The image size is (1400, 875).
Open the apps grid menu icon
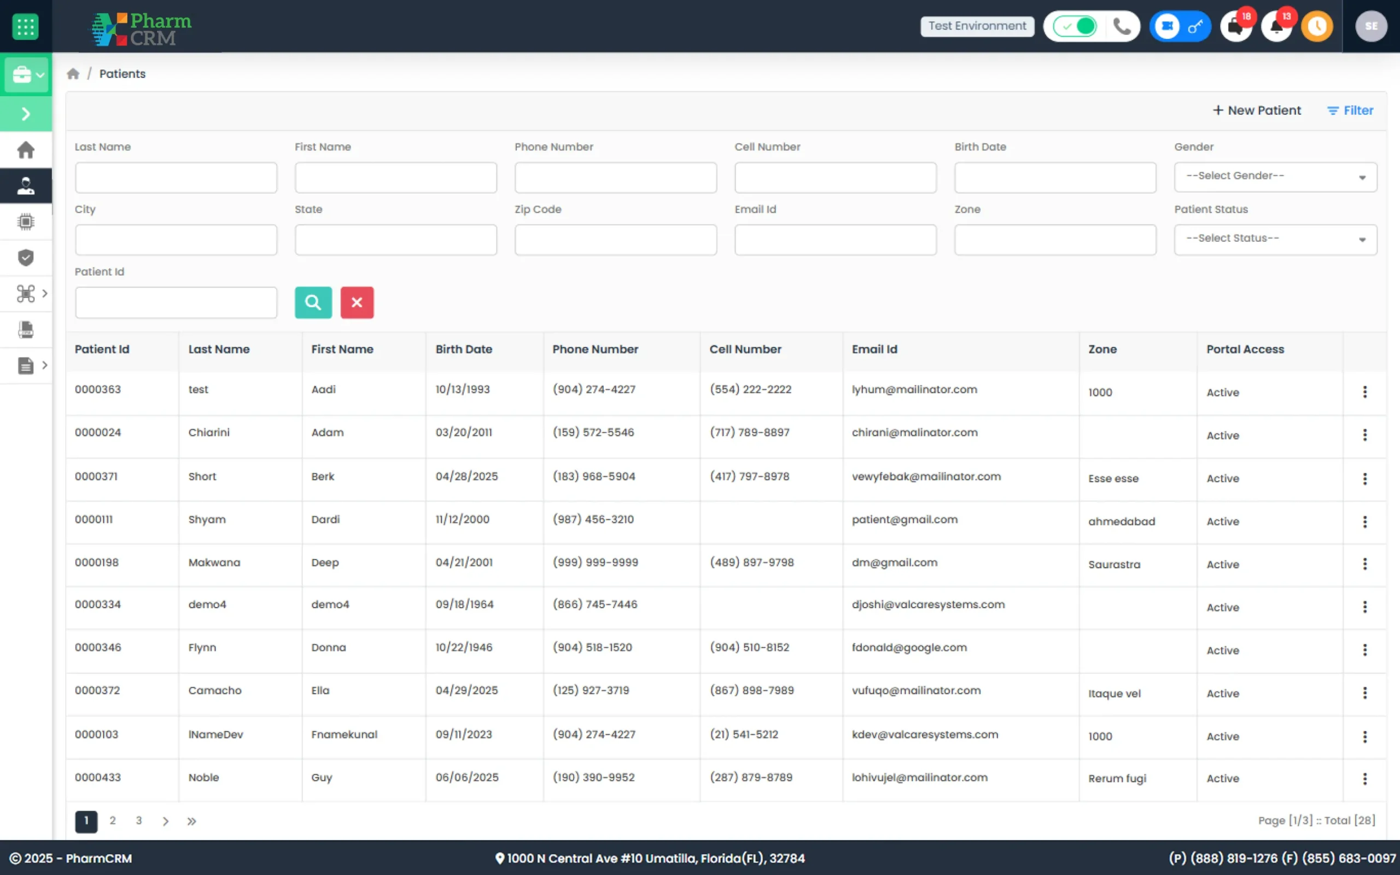tap(25, 27)
